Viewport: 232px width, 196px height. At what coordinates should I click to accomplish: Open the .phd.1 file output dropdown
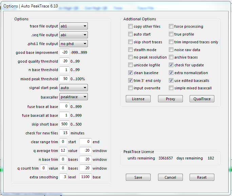coord(74,44)
